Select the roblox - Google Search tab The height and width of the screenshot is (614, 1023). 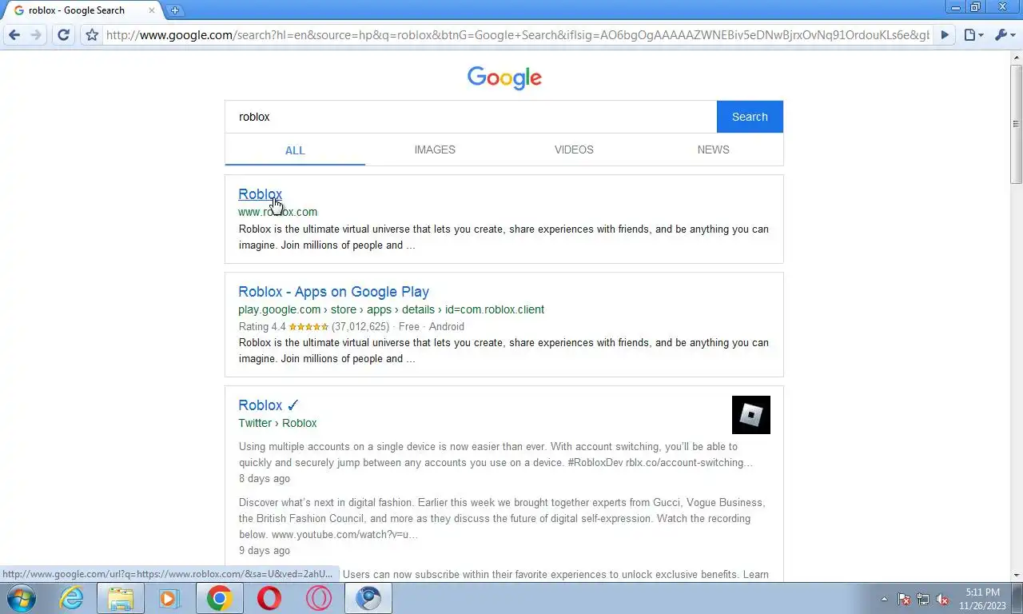(x=80, y=10)
